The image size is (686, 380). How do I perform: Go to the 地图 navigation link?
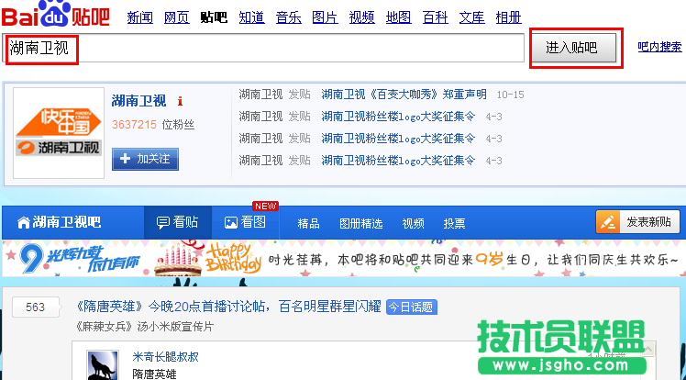[399, 17]
